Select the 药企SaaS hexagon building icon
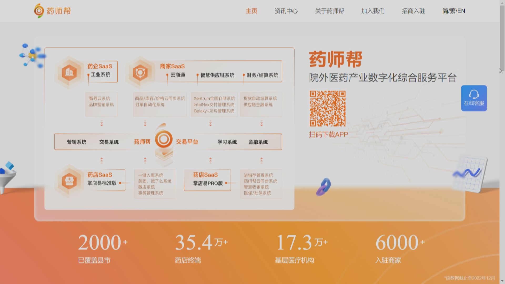 click(x=69, y=73)
